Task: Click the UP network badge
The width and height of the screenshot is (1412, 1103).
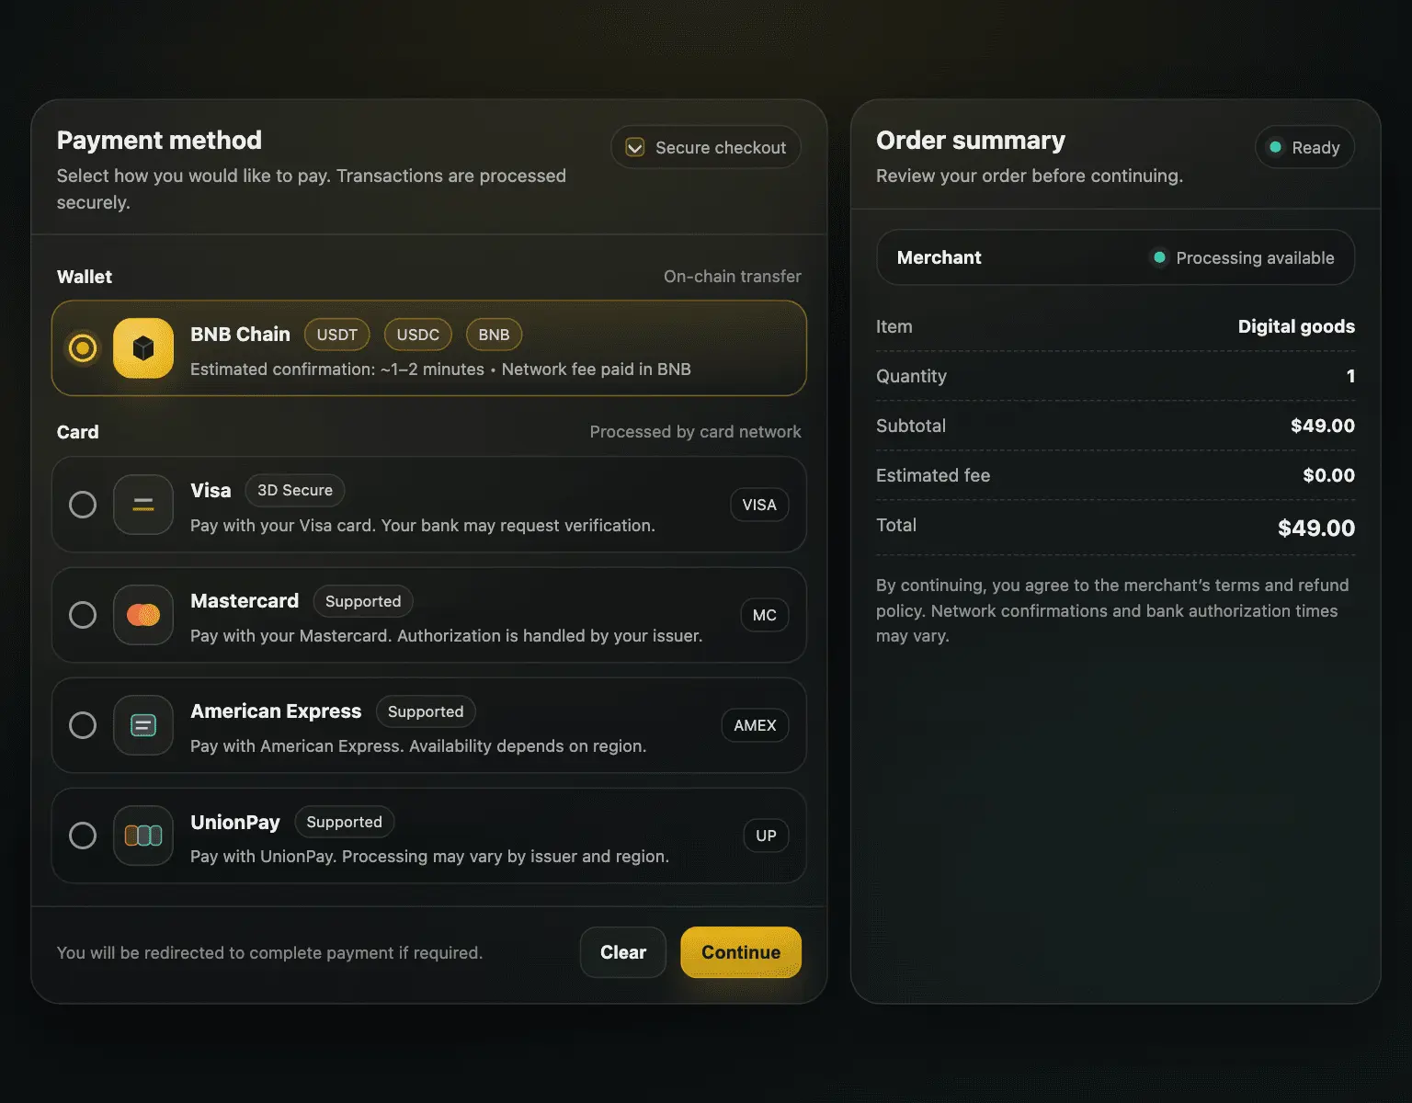Action: pos(766,836)
